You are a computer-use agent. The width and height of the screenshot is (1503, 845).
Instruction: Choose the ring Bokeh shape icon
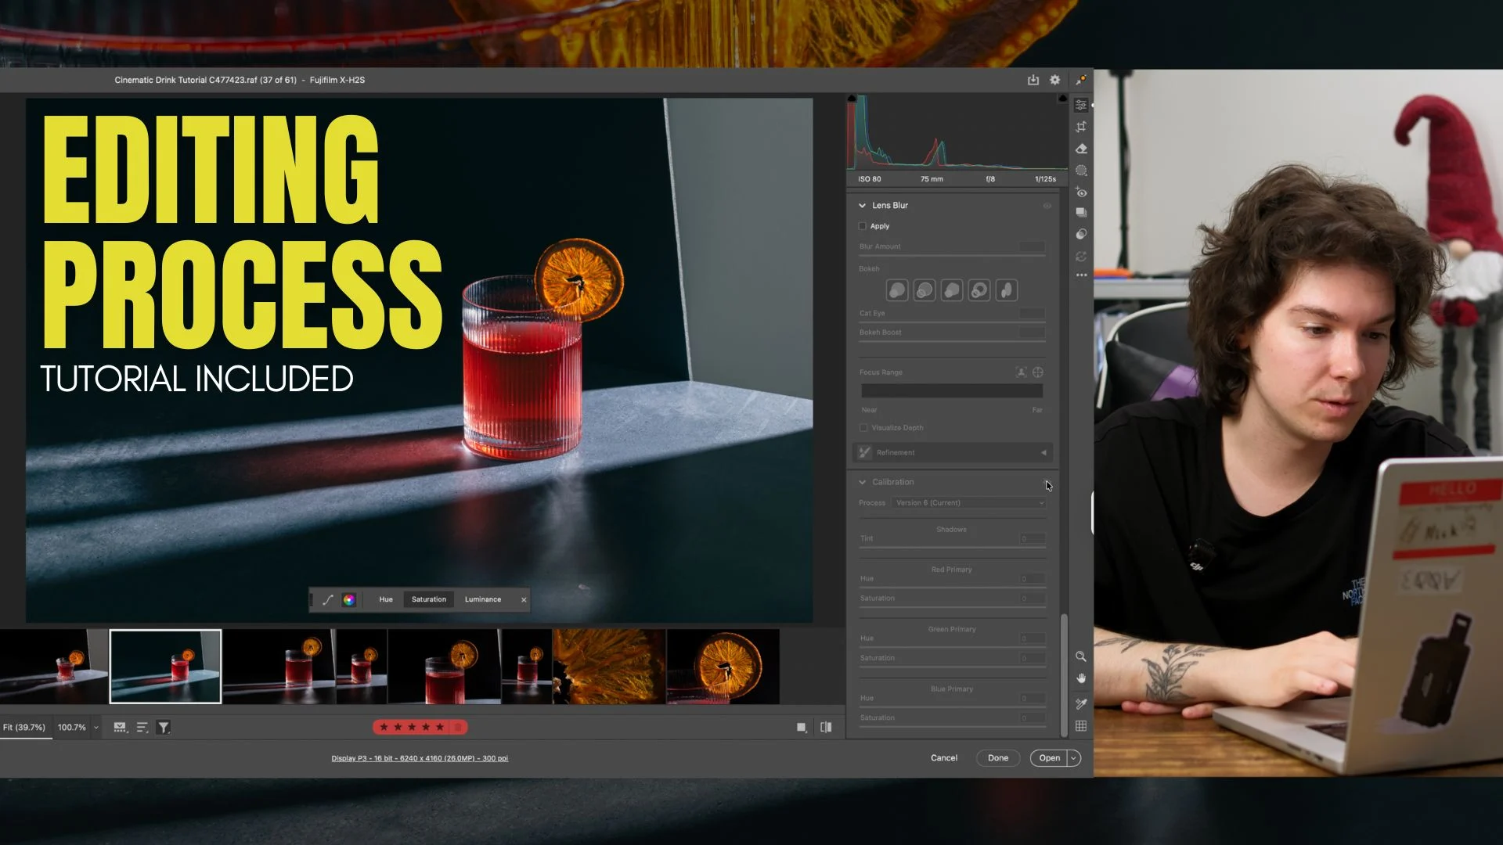[979, 290]
